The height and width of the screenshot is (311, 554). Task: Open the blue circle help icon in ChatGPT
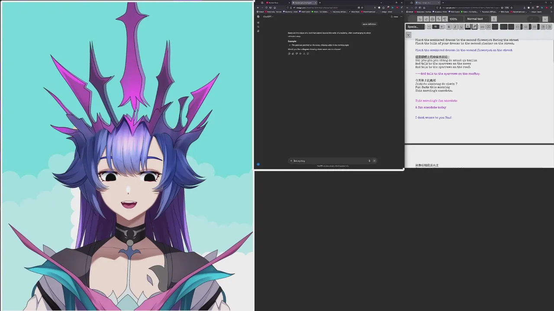(258, 164)
